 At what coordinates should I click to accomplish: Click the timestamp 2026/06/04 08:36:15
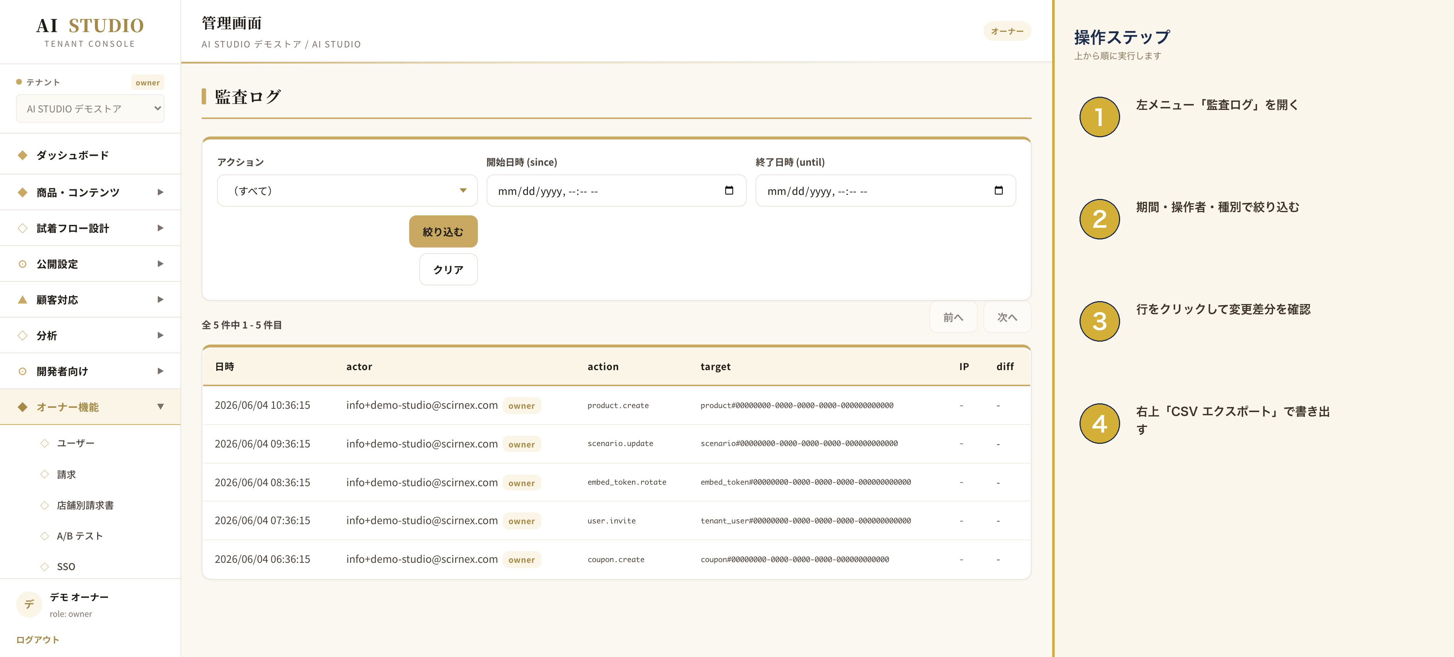(262, 482)
